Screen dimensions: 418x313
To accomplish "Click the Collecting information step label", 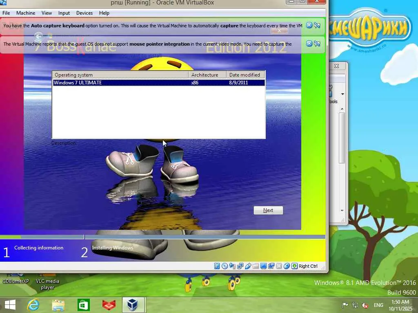I will click(x=39, y=248).
